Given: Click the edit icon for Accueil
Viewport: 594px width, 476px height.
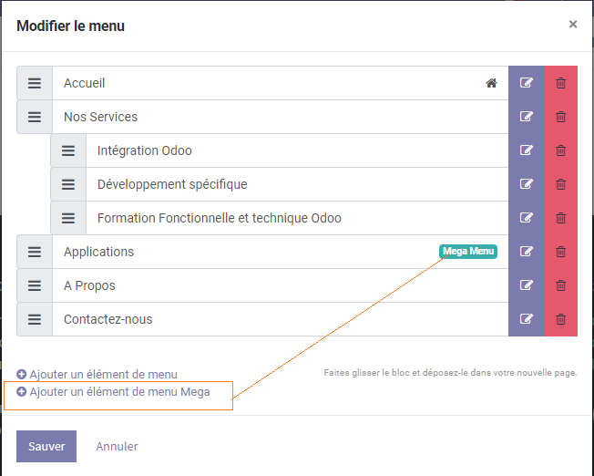Looking at the screenshot, I should tap(526, 83).
